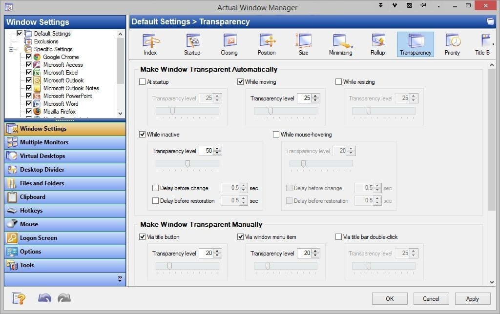Viewport: 500px width, 314px height.
Task: Enable the While mouse-hovering option
Action: tap(276, 134)
